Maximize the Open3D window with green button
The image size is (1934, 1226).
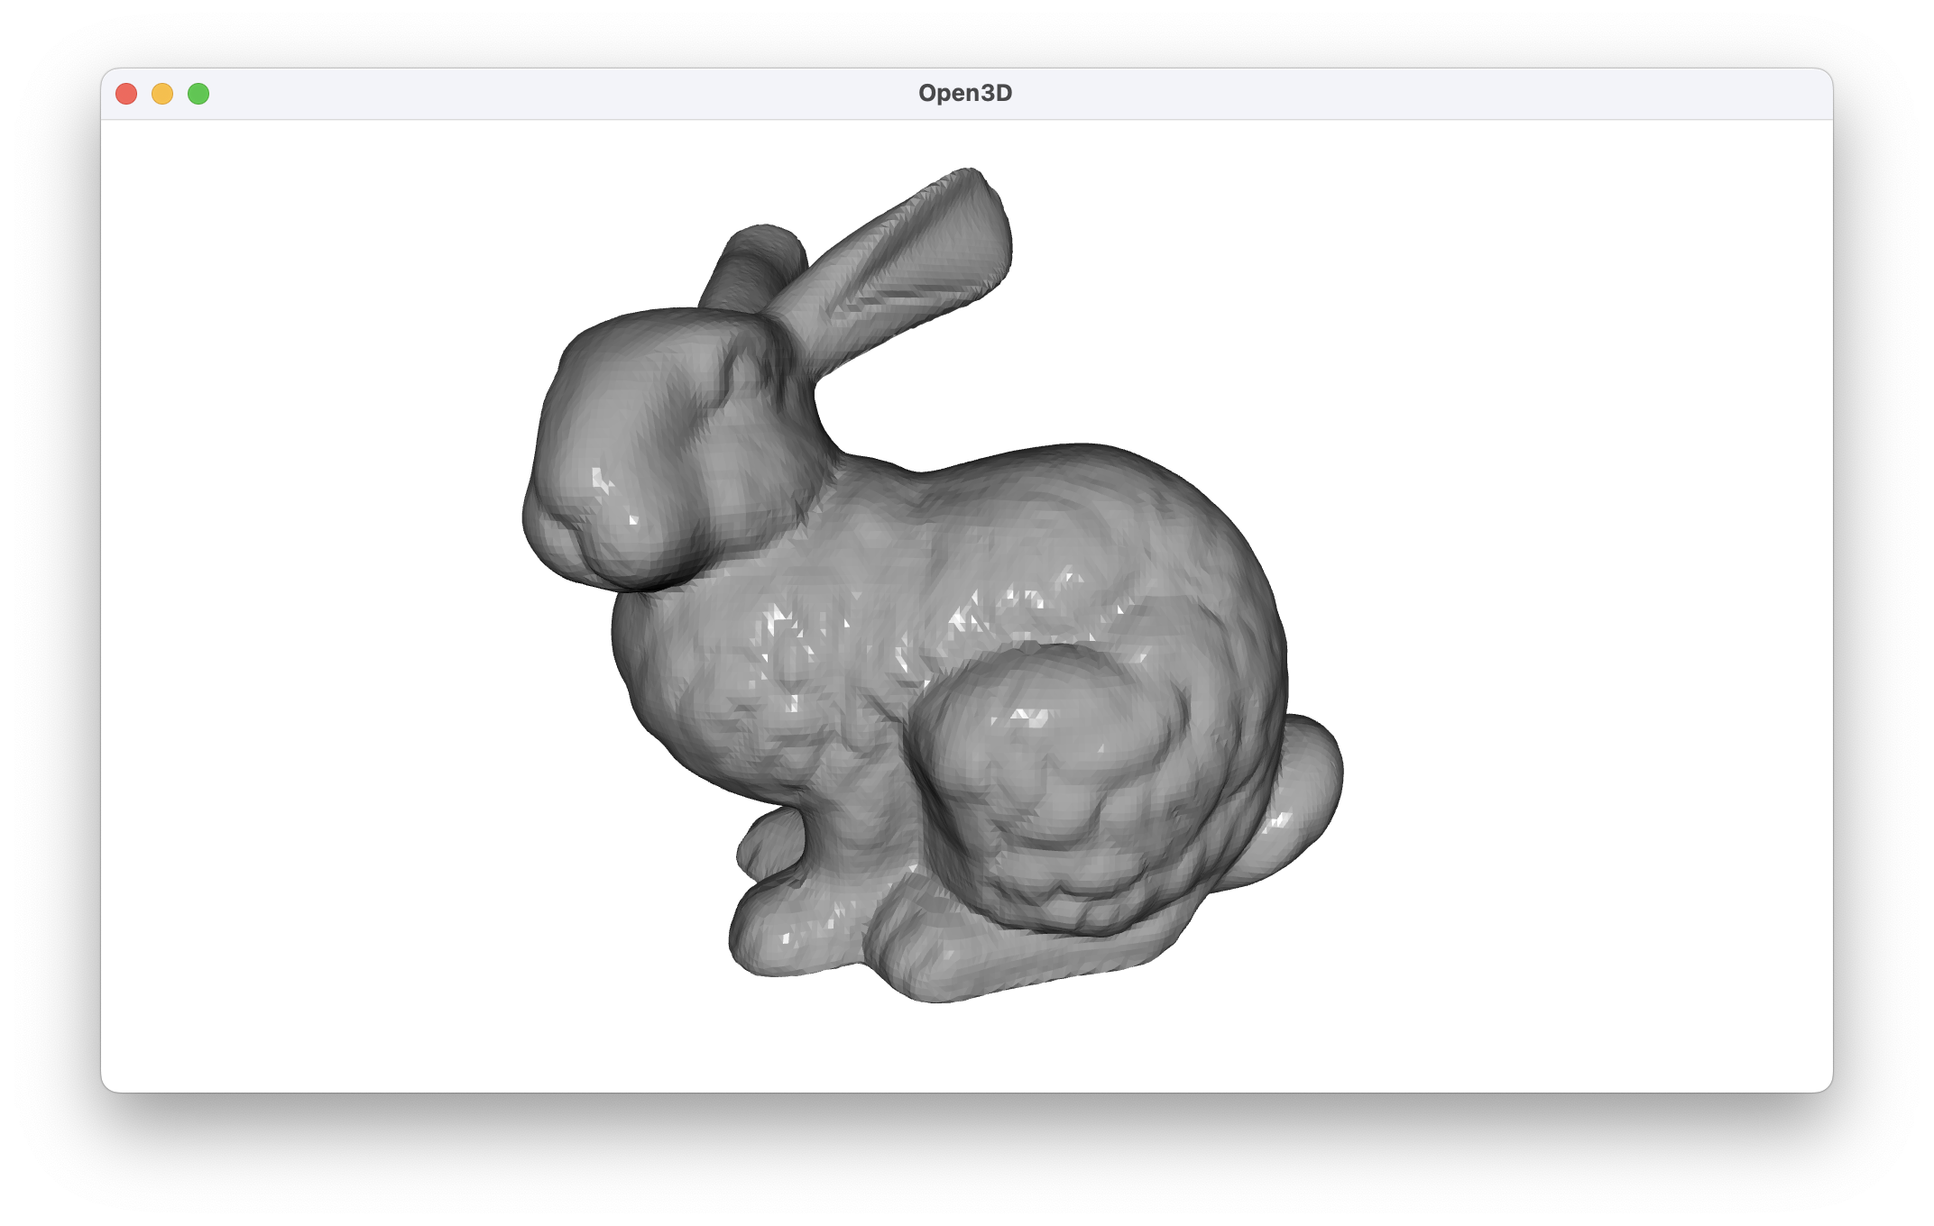[x=198, y=94]
